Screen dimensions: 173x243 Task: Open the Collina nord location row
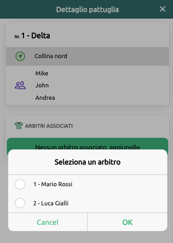click(87, 56)
